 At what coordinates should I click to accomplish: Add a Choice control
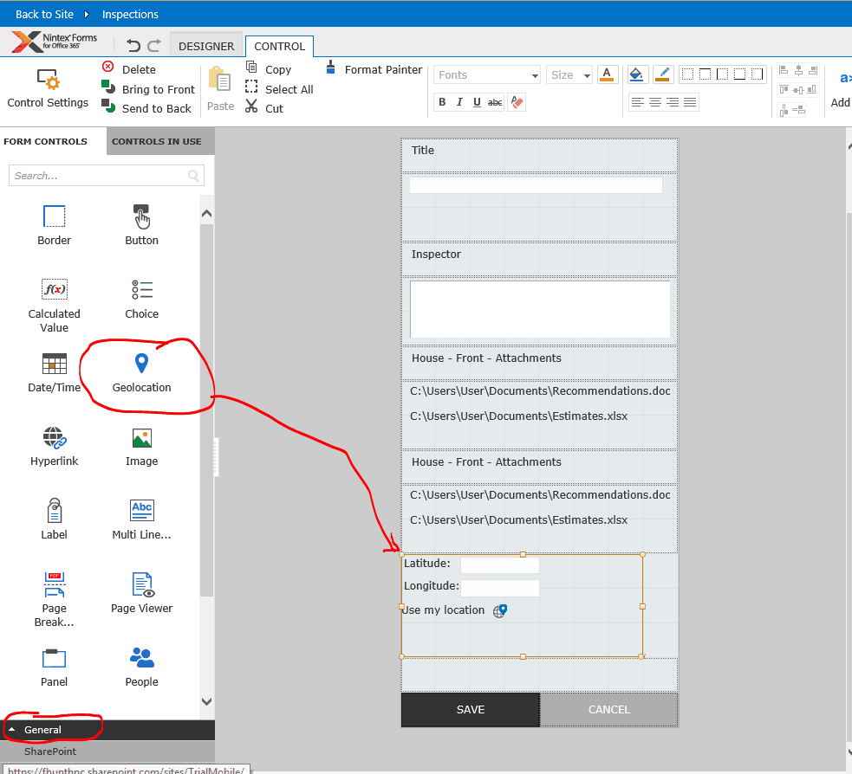click(x=142, y=299)
